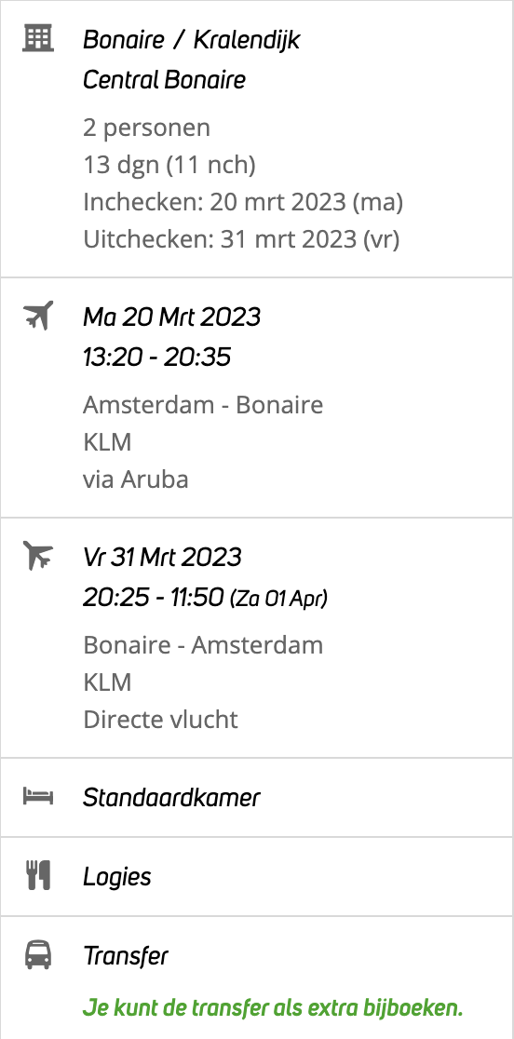Image resolution: width=514 pixels, height=1039 pixels.
Task: Open the Bonaire / Kralendijk destination title
Action: [x=191, y=40]
